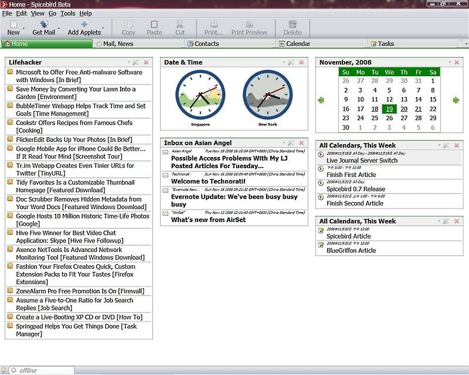Open the Go menu
Image resolution: width=469 pixels, height=375 pixels.
52,13
